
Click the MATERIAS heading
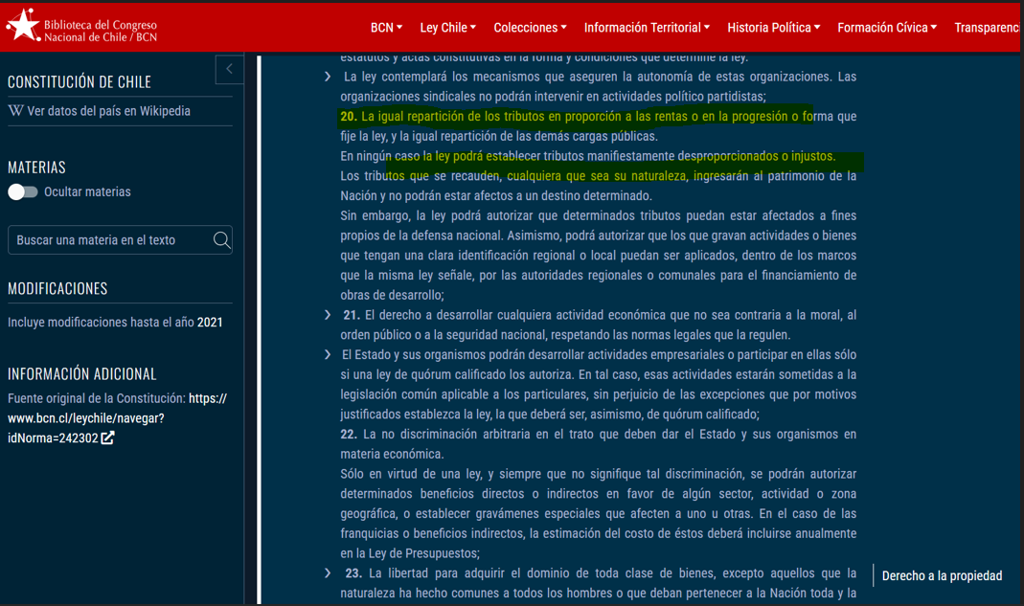(x=36, y=168)
